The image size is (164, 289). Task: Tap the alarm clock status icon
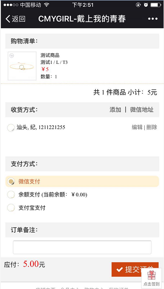[x=146, y=5]
